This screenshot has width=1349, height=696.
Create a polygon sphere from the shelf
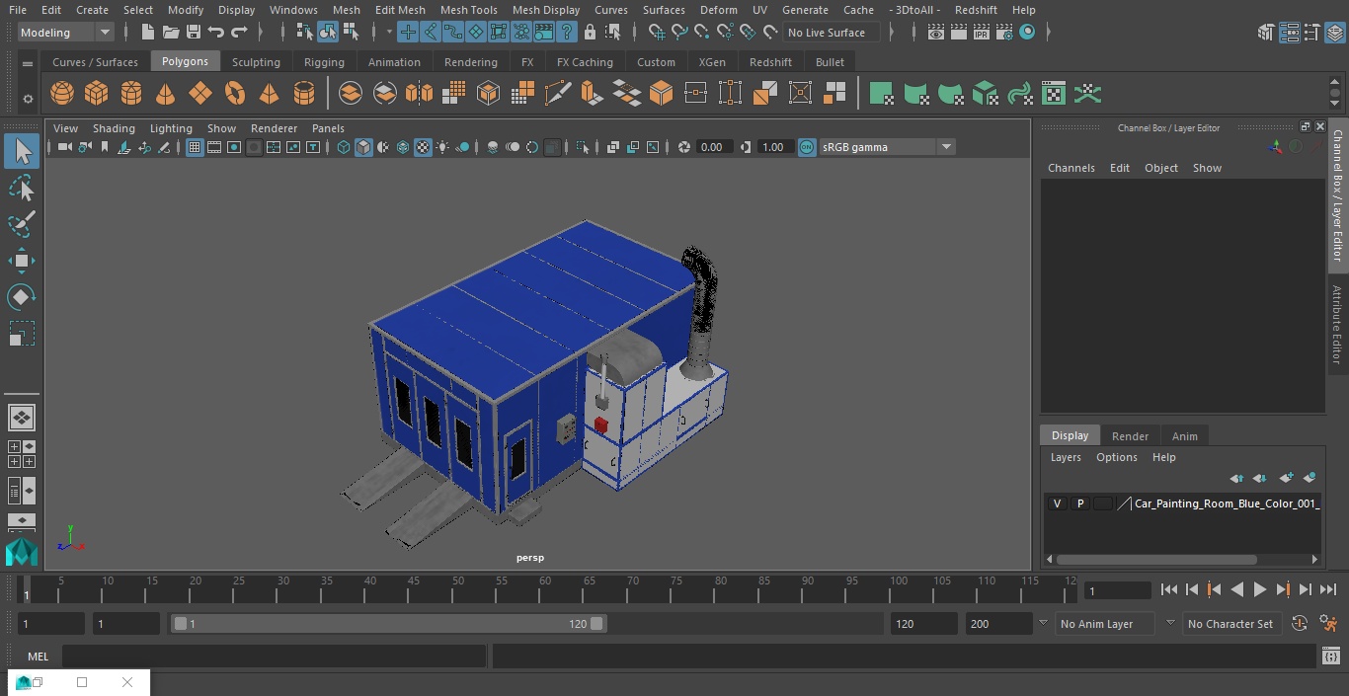tap(62, 94)
